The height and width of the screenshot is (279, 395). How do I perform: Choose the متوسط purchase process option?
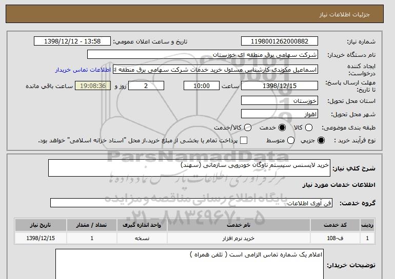291,140
